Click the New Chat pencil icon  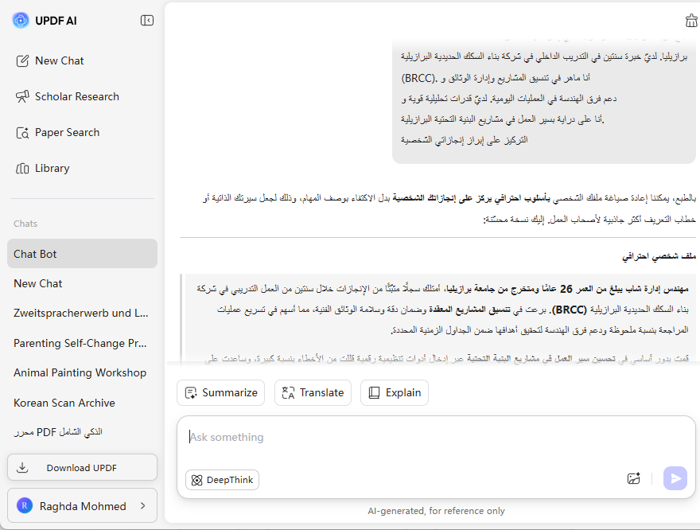click(x=22, y=60)
